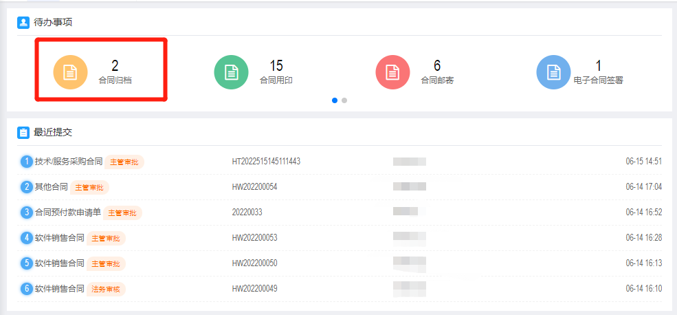Image resolution: width=677 pixels, height=315 pixels.
Task: Click badge 6 beside HW202200049 row
Action: [27, 289]
